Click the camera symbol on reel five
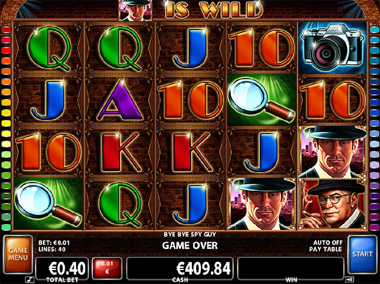This screenshot has height=284, width=380. tap(332, 48)
